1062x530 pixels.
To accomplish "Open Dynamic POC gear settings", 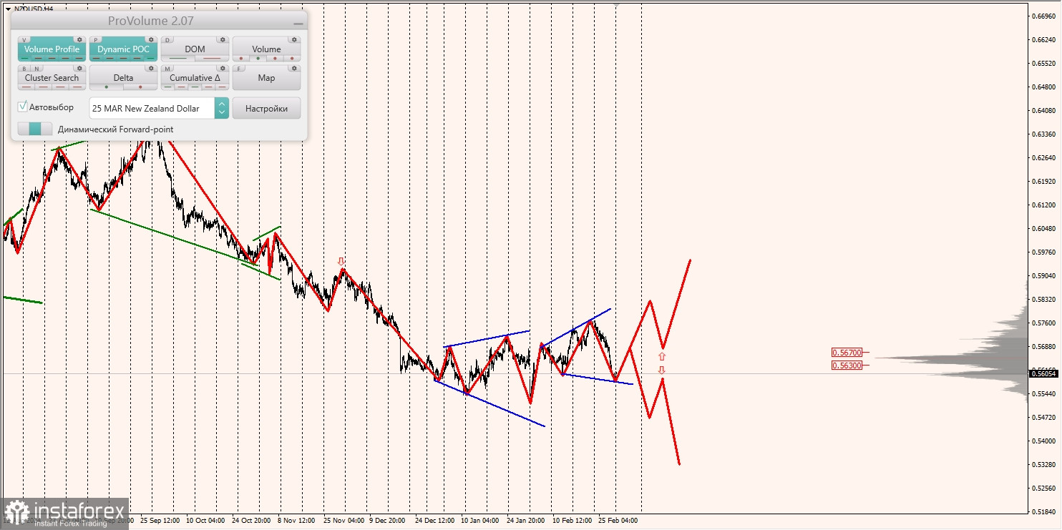I will (x=151, y=39).
